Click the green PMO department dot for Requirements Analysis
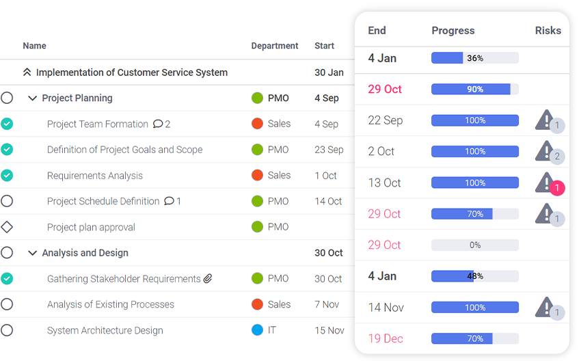Image resolution: width=581 pixels, height=363 pixels. pos(258,176)
